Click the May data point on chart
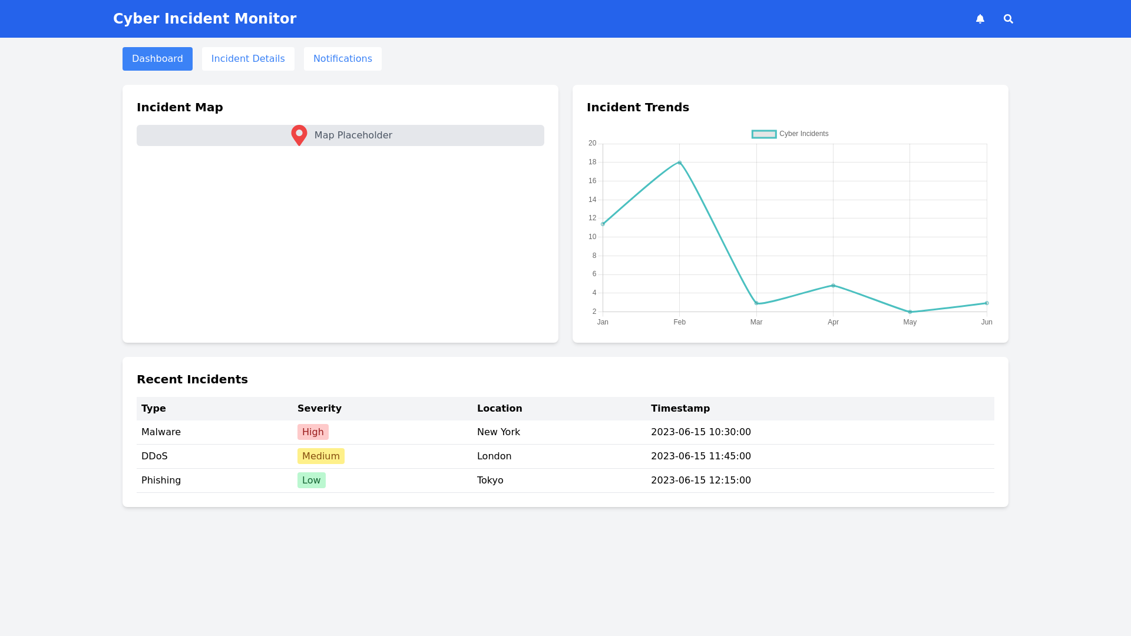Viewport: 1131px width, 636px height. (910, 312)
